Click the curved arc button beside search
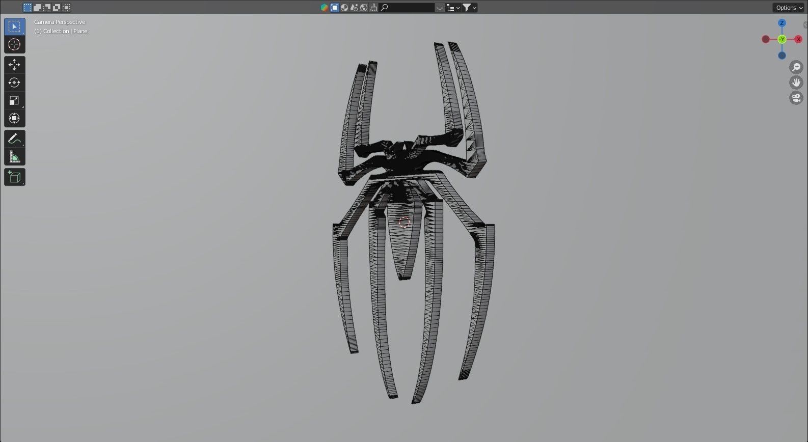 pyautogui.click(x=440, y=8)
